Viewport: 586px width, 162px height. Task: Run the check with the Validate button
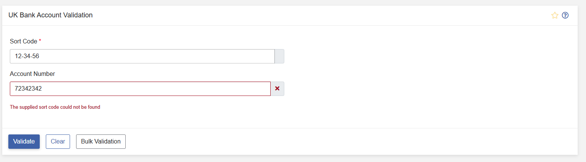tap(24, 142)
